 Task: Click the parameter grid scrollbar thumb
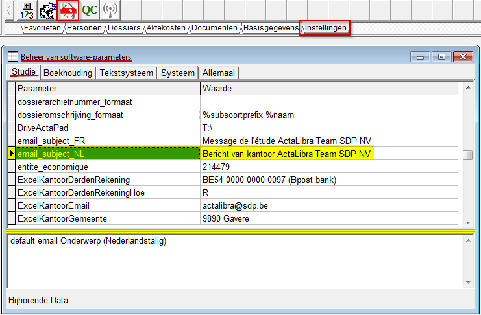[468, 155]
